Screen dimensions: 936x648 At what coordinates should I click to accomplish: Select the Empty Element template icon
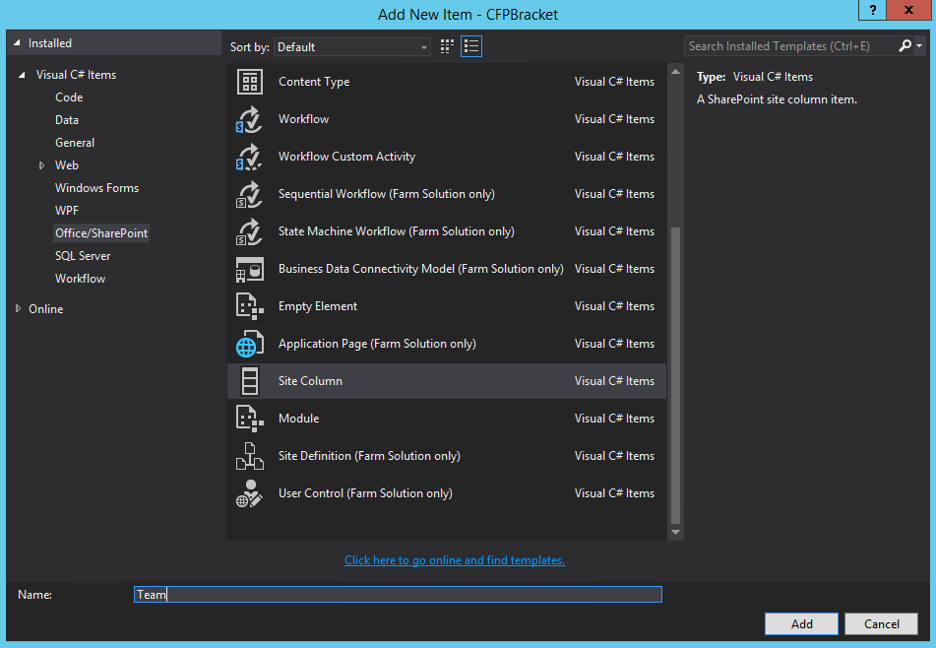tap(249, 305)
